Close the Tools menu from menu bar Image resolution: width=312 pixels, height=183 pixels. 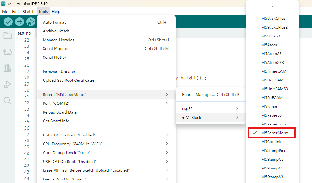(43, 12)
